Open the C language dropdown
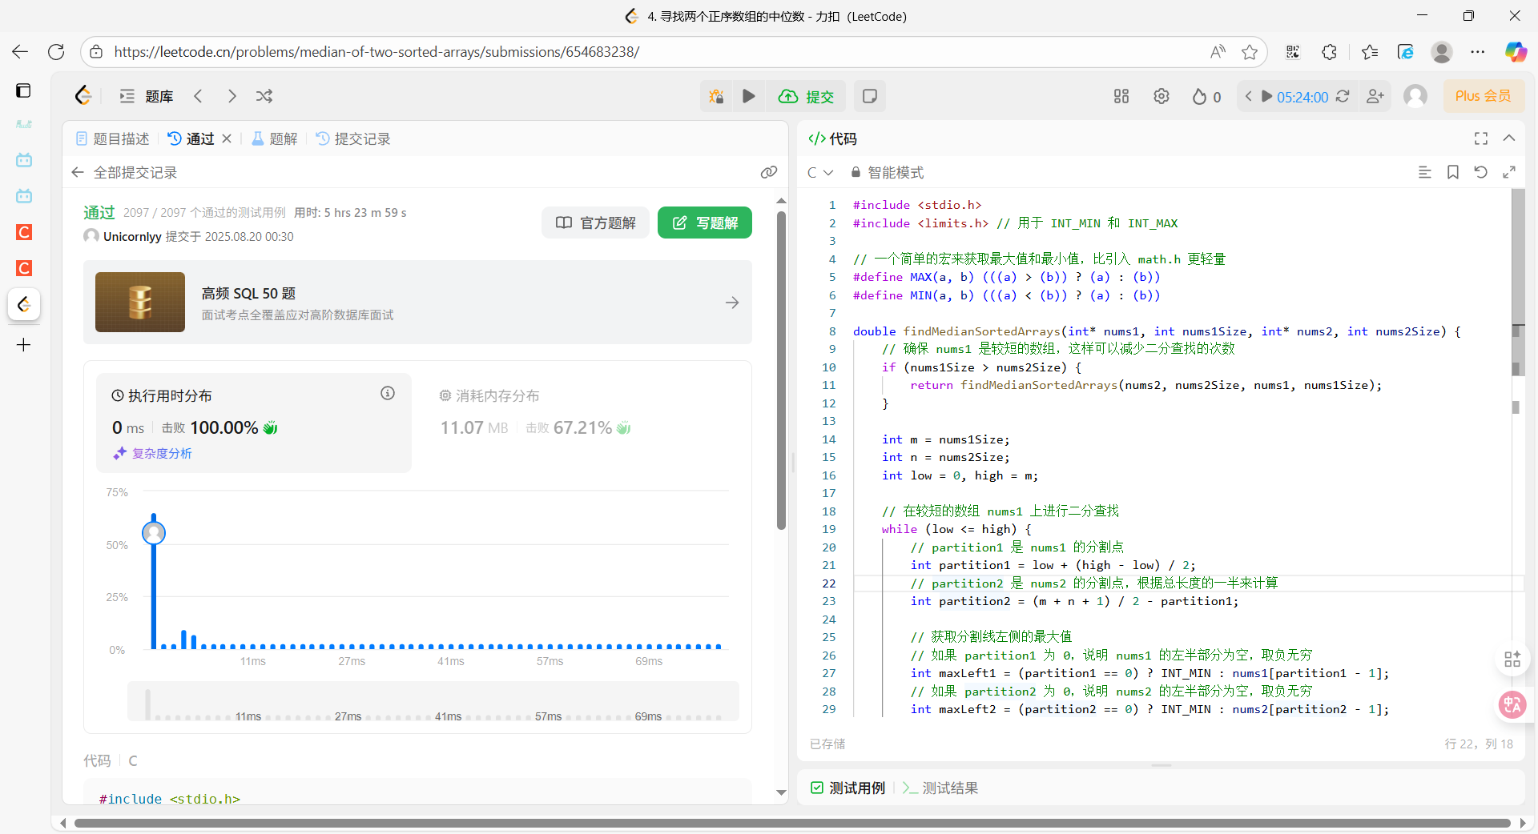The image size is (1538, 834). 820,172
